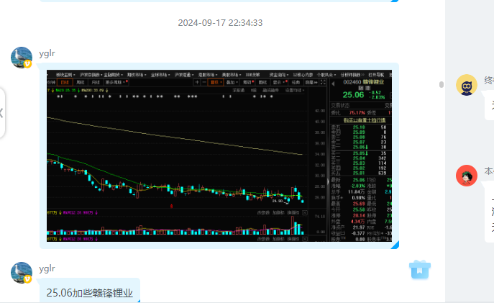Click the username next to the yellow avatar
Viewport: 494px width, 303px height.
click(x=488, y=81)
